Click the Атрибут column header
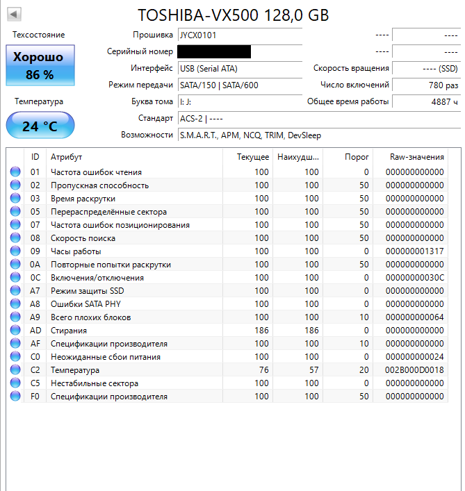Image resolution: width=465 pixels, height=491 pixels. 134,156
